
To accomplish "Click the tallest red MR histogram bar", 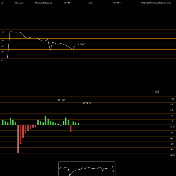I will tap(18, 139).
